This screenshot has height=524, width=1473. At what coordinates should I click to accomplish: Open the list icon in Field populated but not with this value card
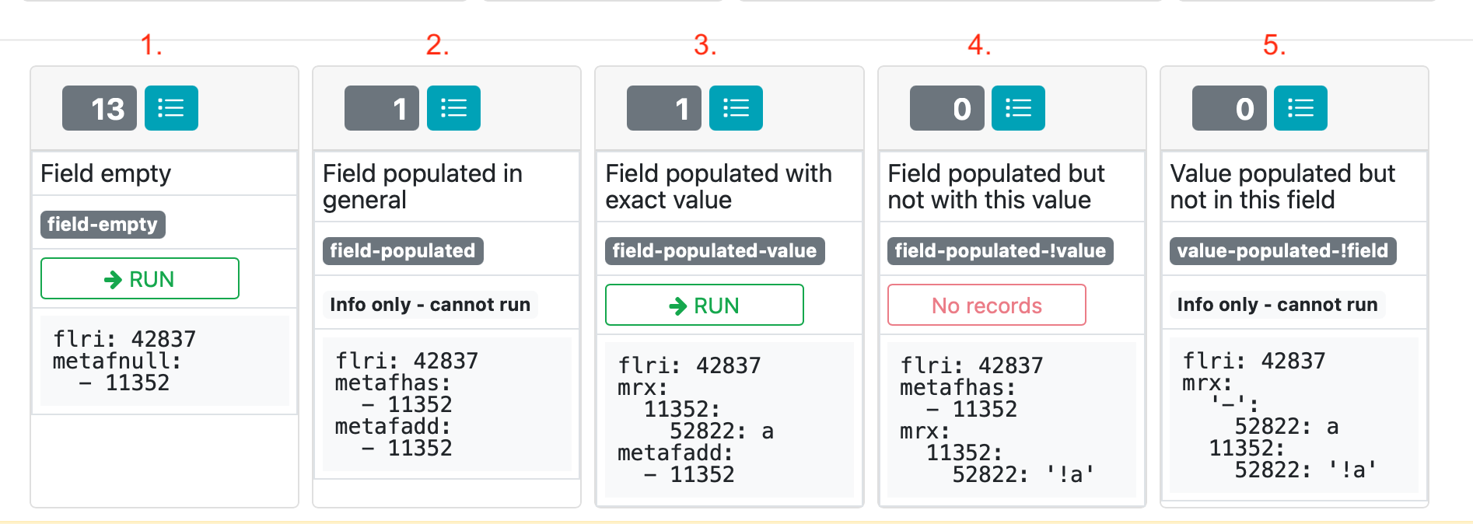tap(1018, 108)
